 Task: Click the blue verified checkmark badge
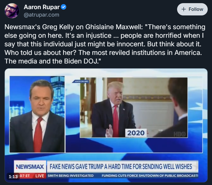[64, 7]
